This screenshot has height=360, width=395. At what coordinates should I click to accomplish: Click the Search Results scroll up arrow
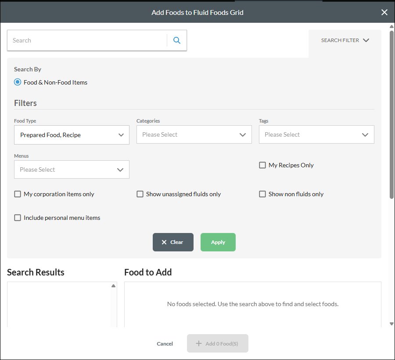113,286
